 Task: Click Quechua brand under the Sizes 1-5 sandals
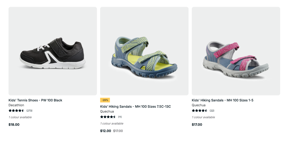tap(199, 105)
